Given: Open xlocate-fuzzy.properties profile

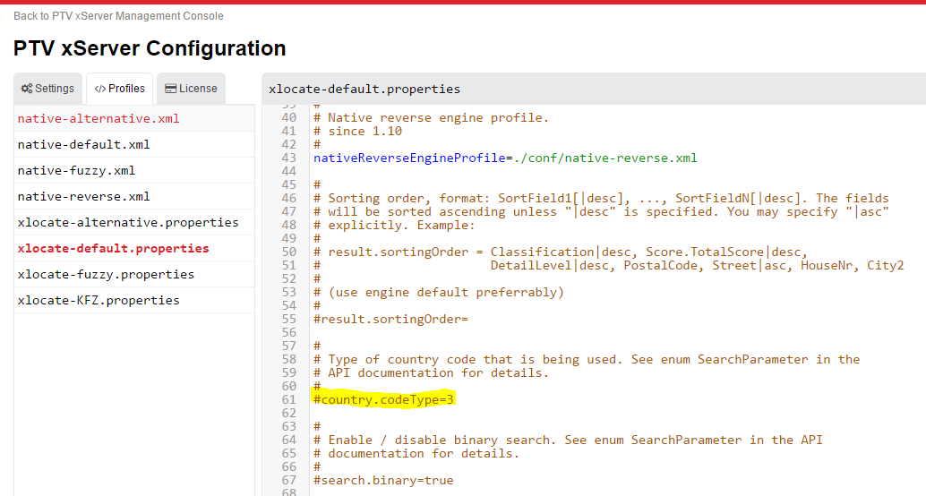Looking at the screenshot, I should click(x=106, y=274).
